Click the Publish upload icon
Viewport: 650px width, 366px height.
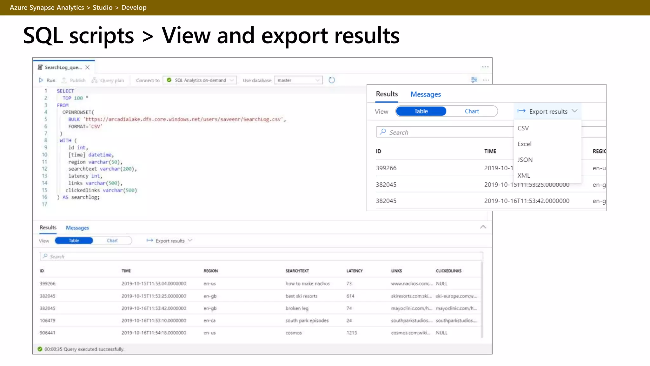(x=64, y=80)
